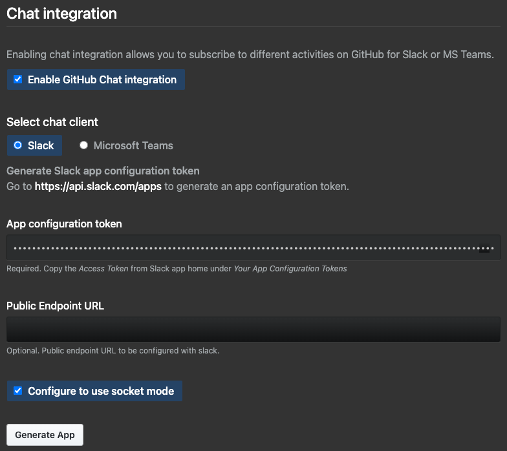Click inside the Public Endpoint URL field
Viewport: 507px width, 451px height.
point(253,329)
